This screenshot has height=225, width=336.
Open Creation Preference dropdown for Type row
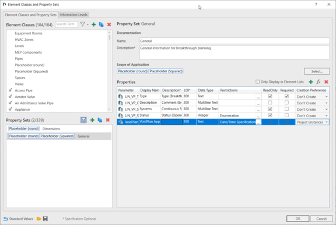pyautogui.click(x=312, y=97)
